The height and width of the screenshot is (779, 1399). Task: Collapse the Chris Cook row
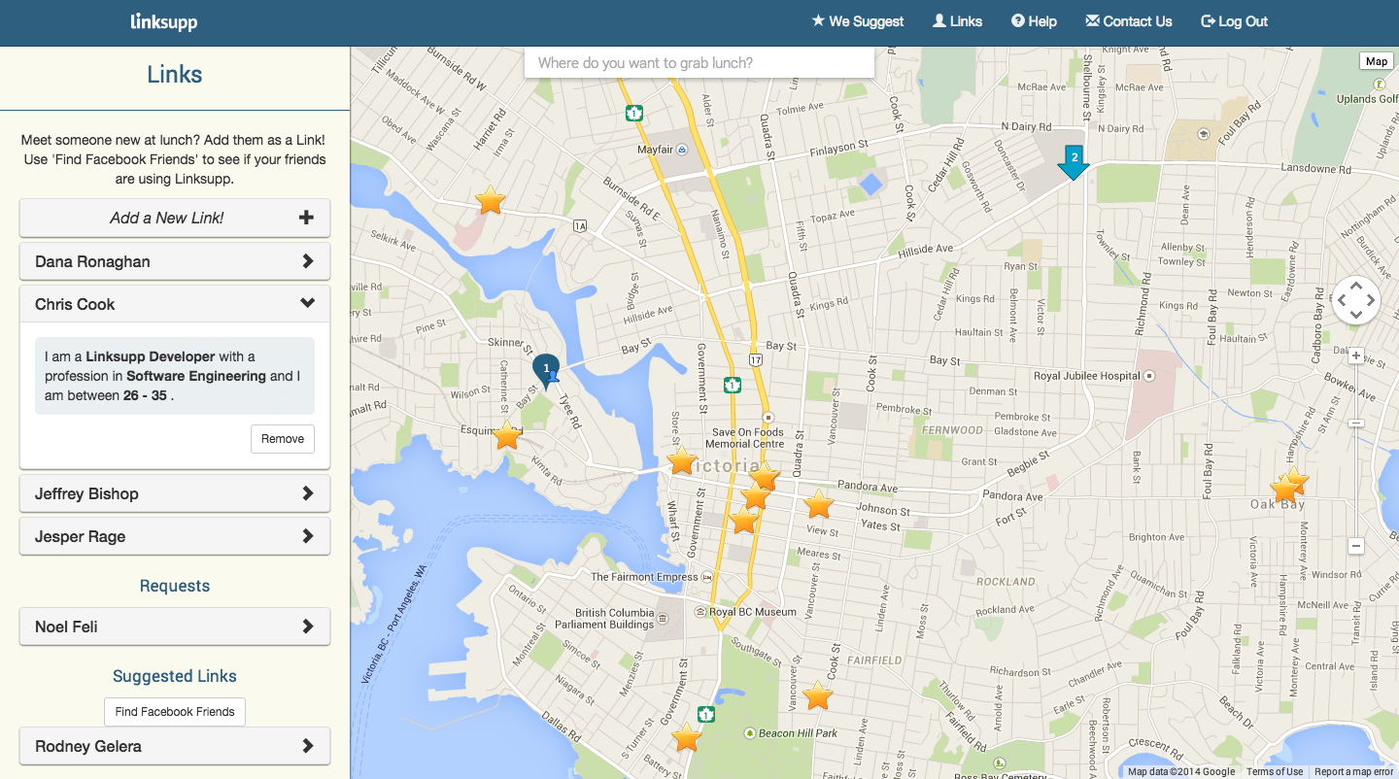(175, 304)
